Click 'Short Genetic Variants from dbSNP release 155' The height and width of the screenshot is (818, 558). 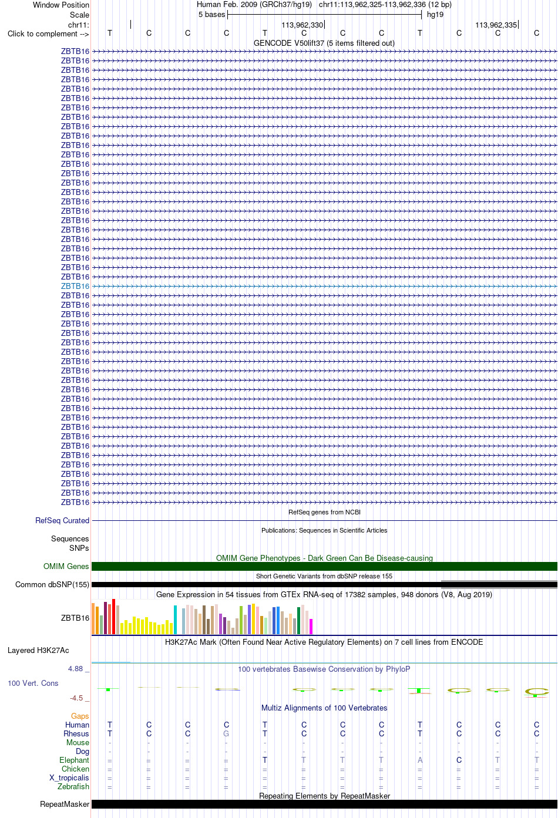pyautogui.click(x=324, y=576)
